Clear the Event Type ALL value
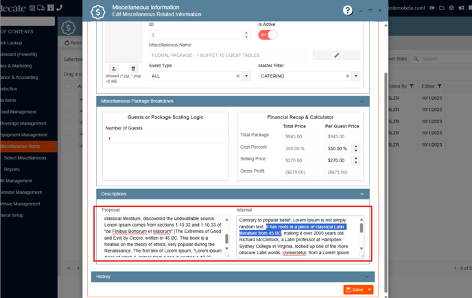Image resolution: width=472 pixels, height=298 pixels. 238,76
